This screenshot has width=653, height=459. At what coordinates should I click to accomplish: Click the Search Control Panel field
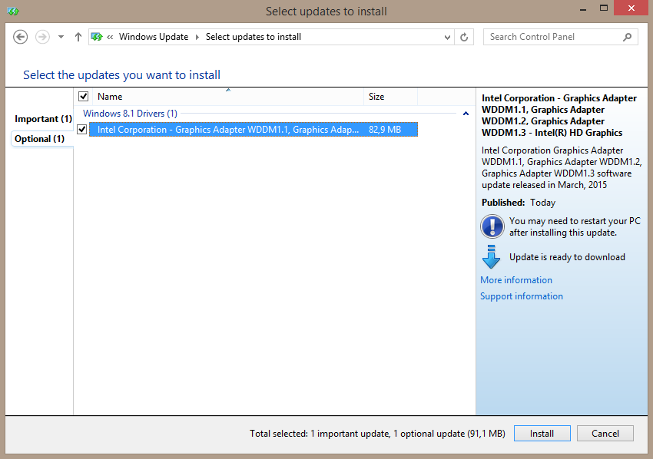[561, 37]
